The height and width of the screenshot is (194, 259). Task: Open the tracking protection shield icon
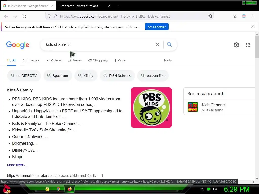[49, 16]
